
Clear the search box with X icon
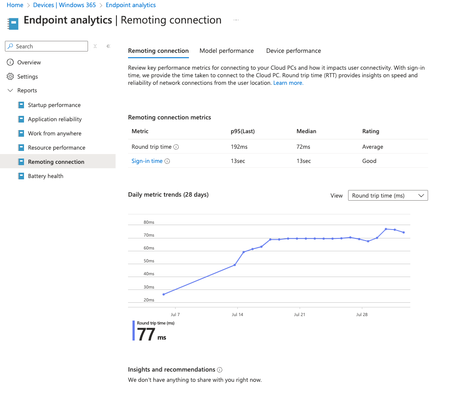(95, 46)
